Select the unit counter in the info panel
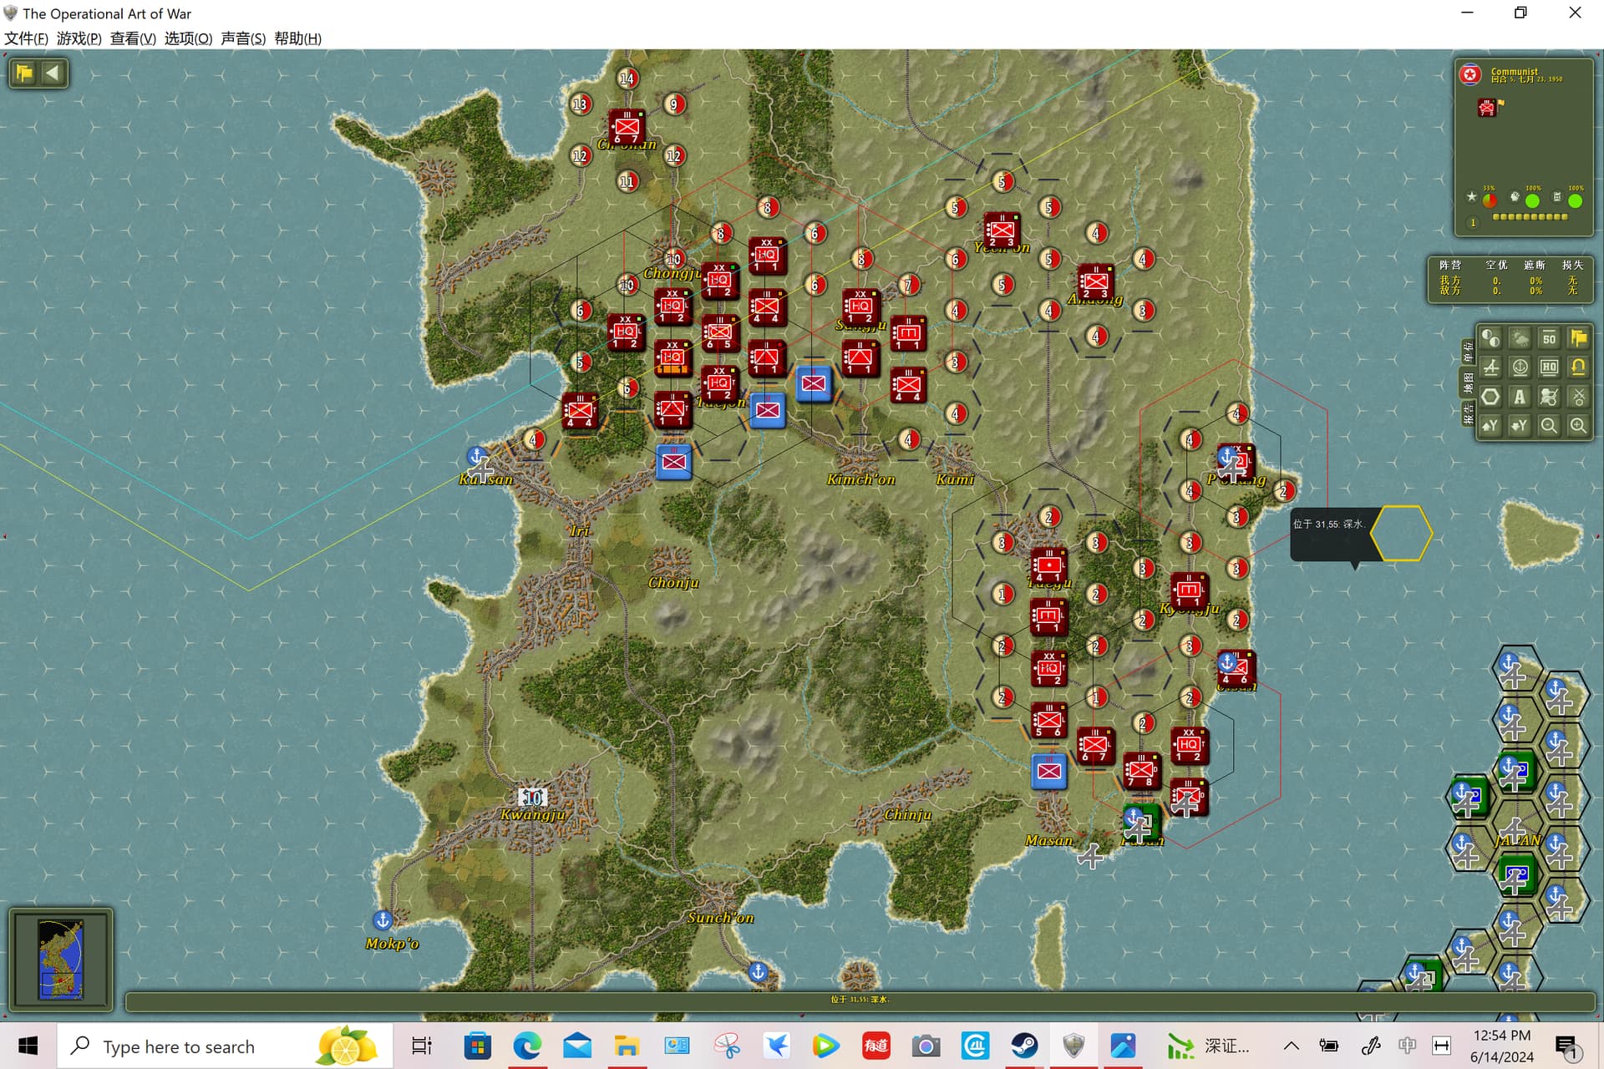 pyautogui.click(x=1488, y=107)
